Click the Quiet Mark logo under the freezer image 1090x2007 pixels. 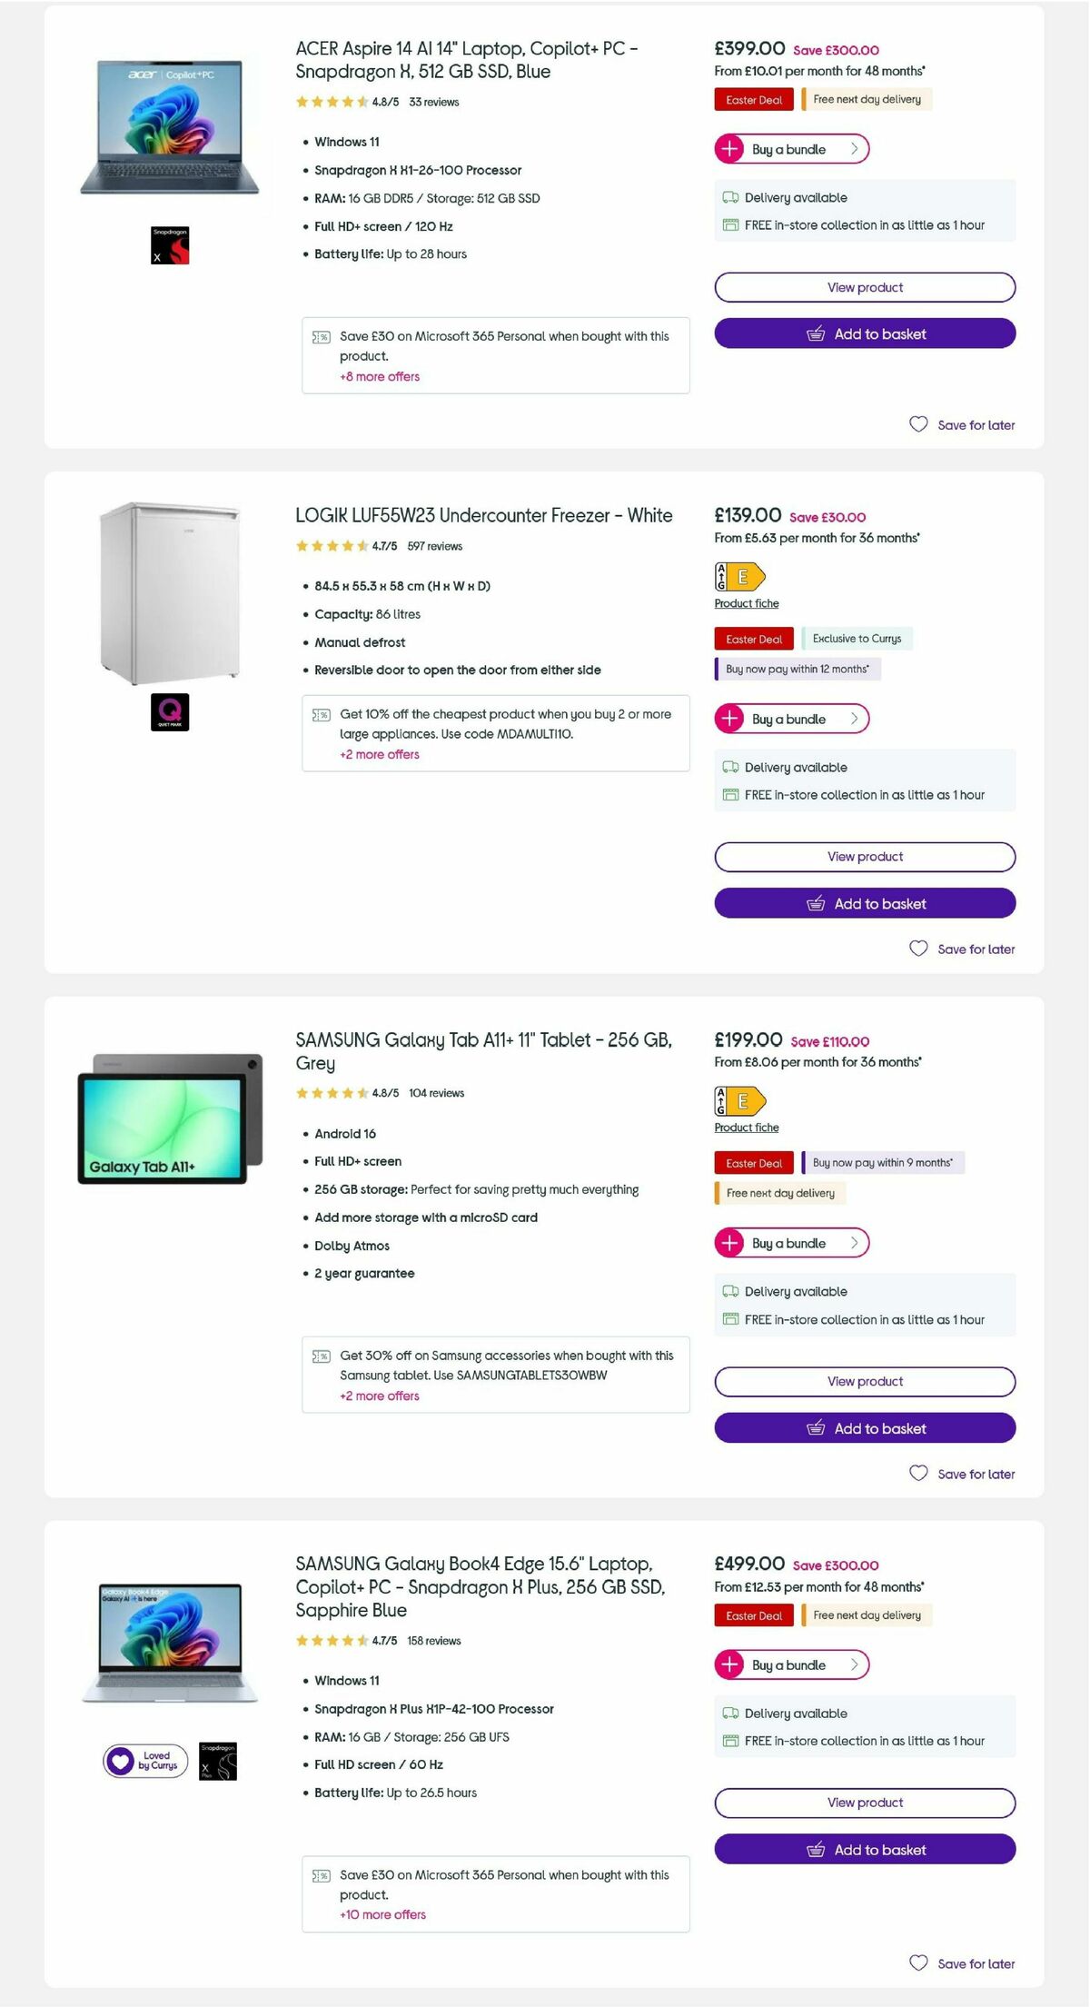169,712
